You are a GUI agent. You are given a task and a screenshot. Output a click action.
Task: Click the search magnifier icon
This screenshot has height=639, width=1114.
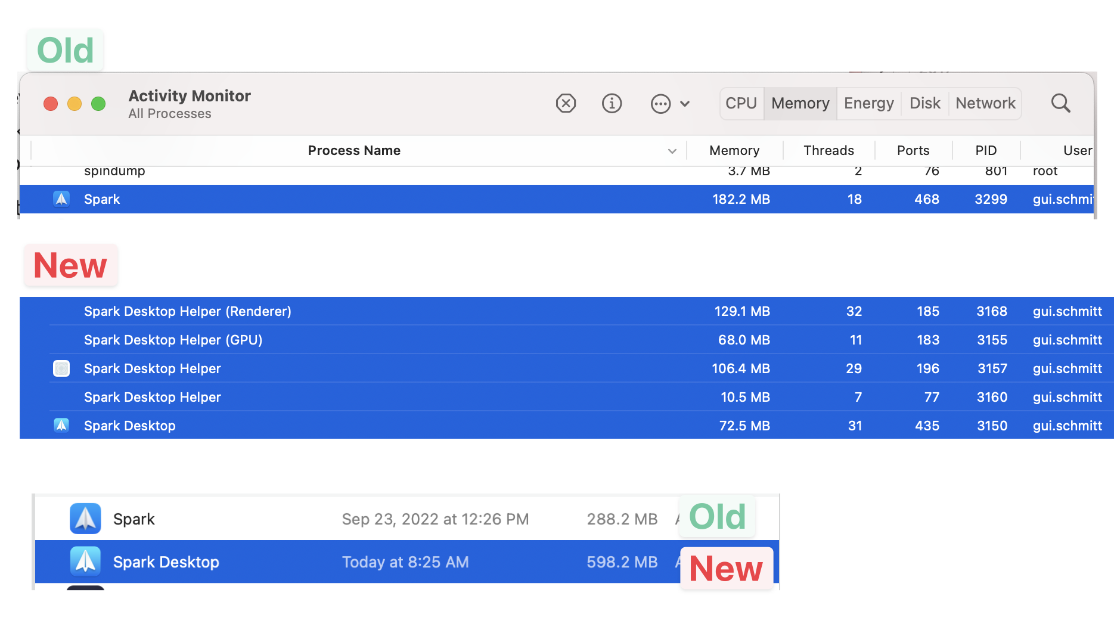pos(1060,103)
